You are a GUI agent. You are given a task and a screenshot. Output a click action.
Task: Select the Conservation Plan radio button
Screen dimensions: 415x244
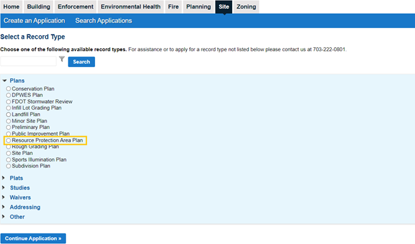pyautogui.click(x=9, y=88)
